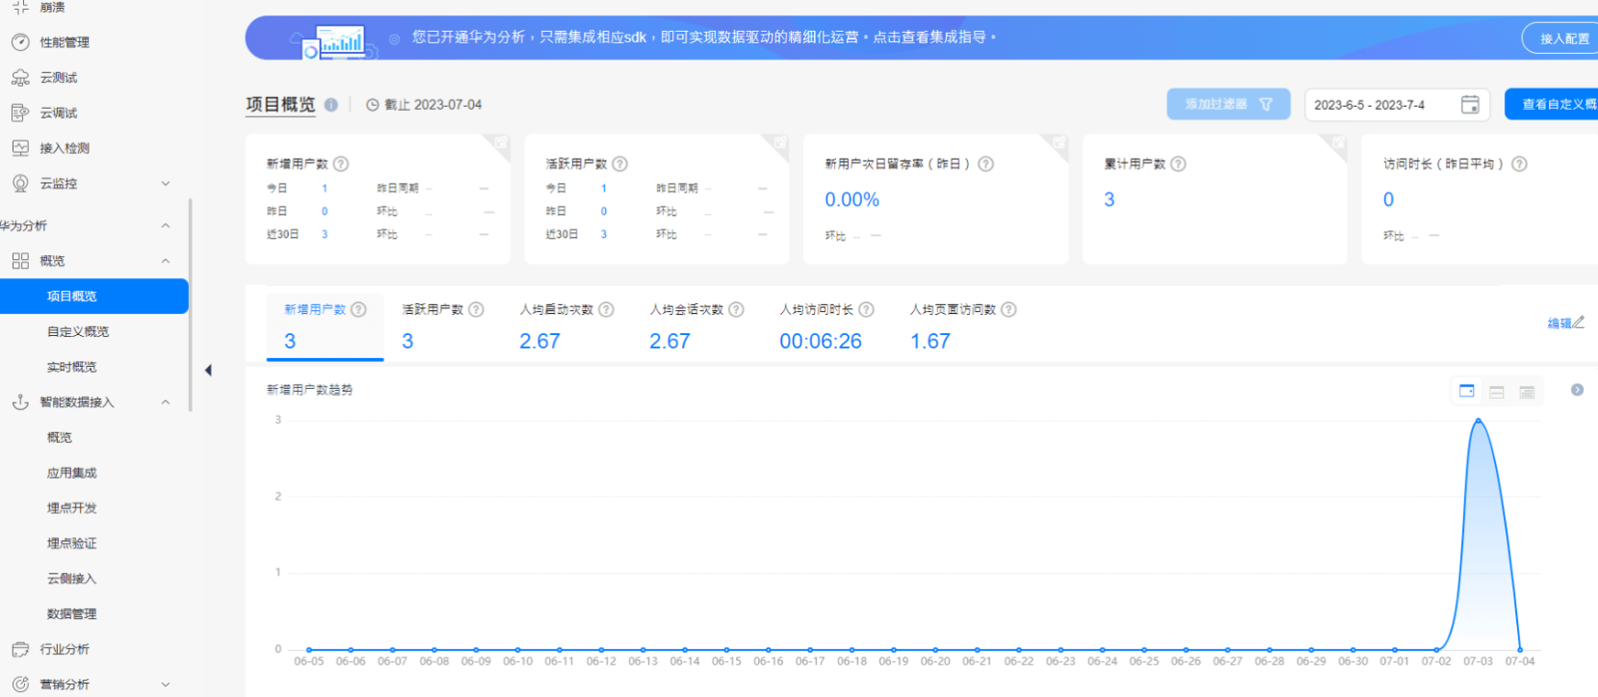Open the calendar icon in the date range field

(1470, 105)
